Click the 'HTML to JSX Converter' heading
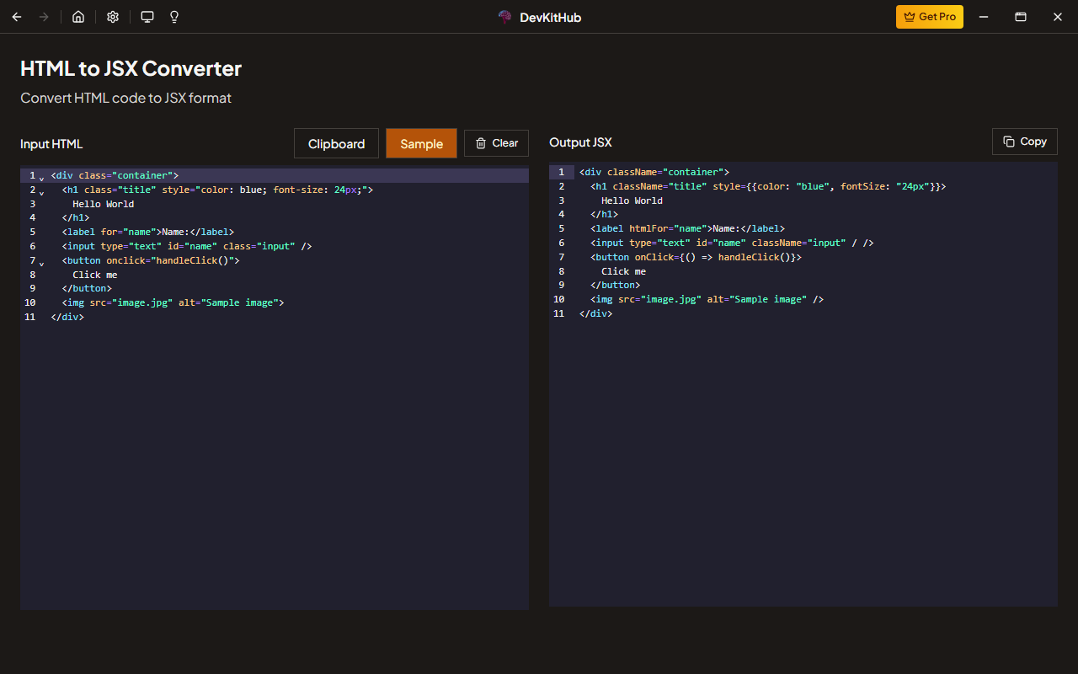Viewport: 1078px width, 674px height. [131, 68]
